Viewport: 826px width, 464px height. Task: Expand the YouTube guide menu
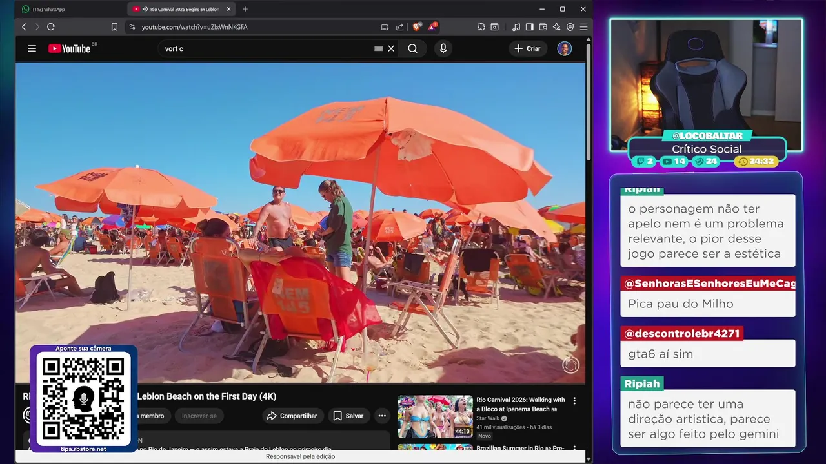(x=32, y=48)
